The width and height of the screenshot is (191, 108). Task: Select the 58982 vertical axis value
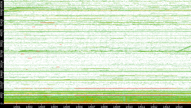[1, 12]
